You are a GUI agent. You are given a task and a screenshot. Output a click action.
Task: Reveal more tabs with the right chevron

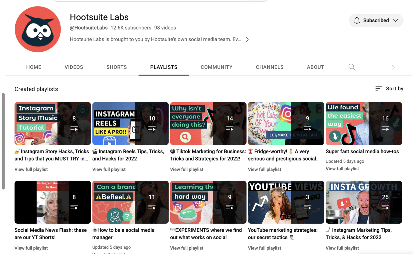[x=393, y=67]
